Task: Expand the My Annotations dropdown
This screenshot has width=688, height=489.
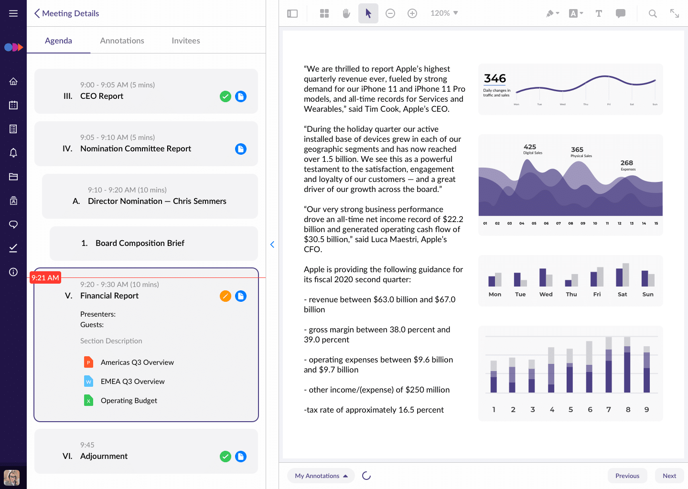Action: point(321,476)
